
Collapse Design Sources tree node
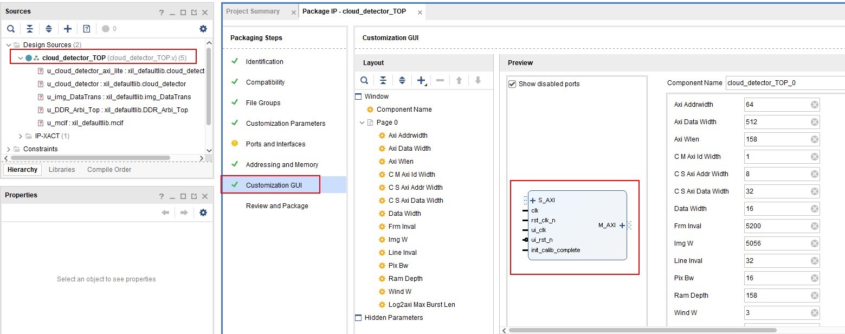[x=8, y=45]
